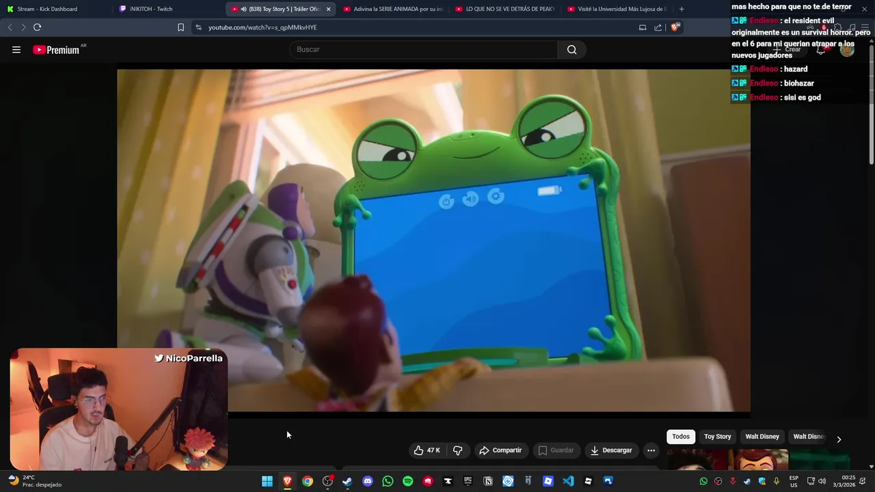Click Compartir to share the video
This screenshot has width=875, height=492.
pyautogui.click(x=500, y=450)
